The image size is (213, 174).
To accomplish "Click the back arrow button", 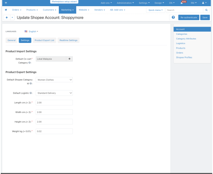I will pos(7,17).
